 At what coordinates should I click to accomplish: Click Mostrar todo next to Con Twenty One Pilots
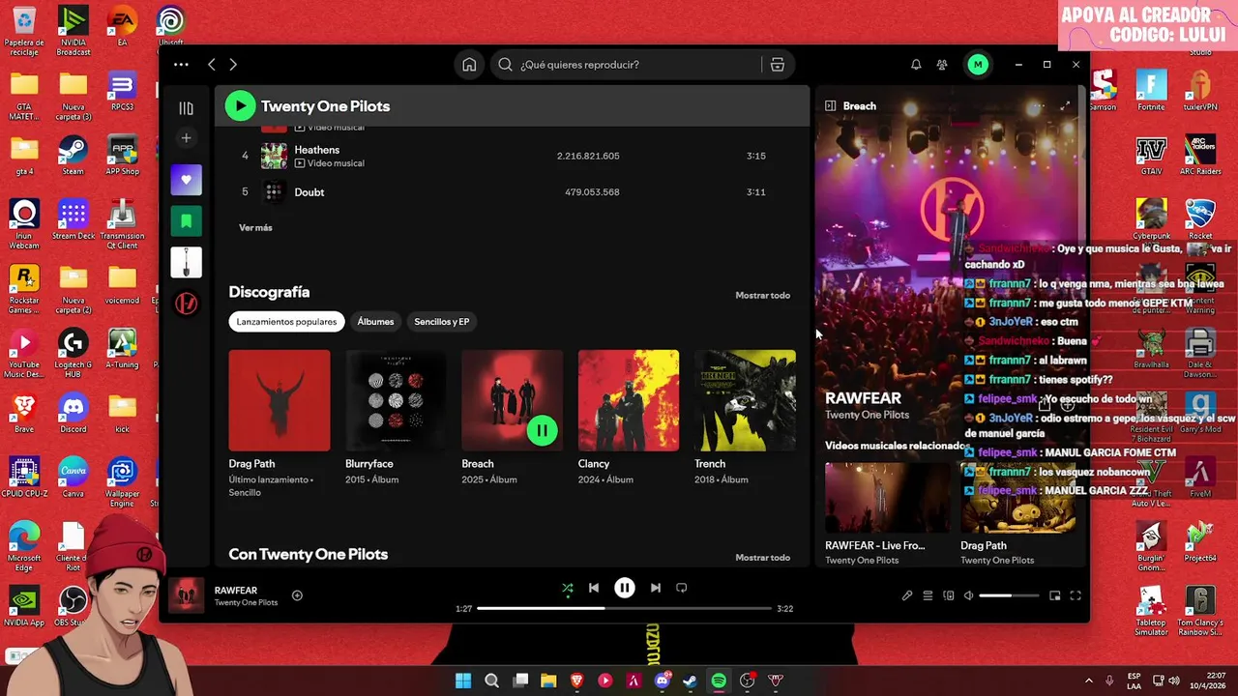tap(762, 558)
